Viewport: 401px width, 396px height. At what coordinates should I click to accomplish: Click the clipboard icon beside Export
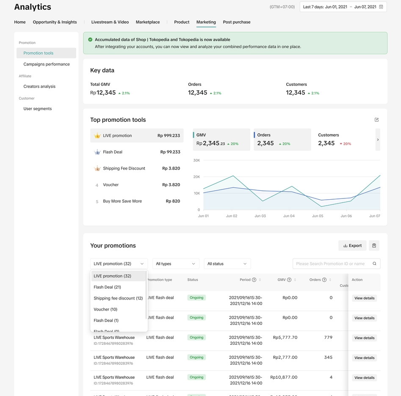pyautogui.click(x=374, y=245)
